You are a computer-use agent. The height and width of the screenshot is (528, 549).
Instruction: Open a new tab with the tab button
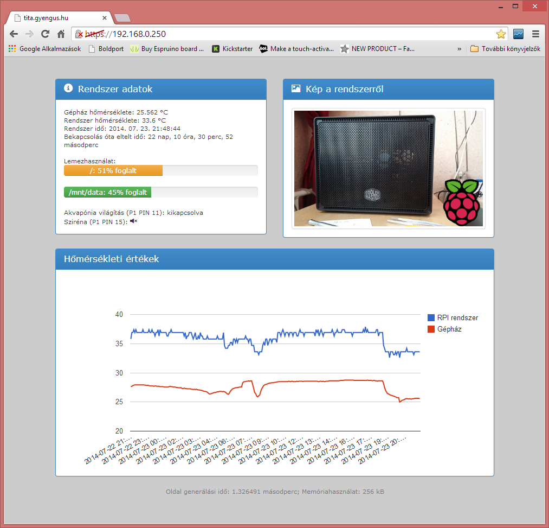(122, 17)
